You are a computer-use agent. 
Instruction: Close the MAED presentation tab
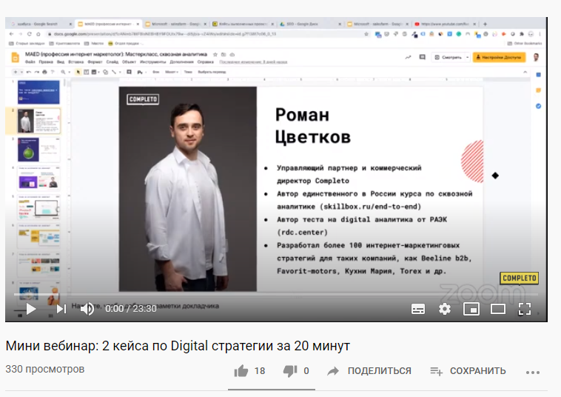point(138,24)
